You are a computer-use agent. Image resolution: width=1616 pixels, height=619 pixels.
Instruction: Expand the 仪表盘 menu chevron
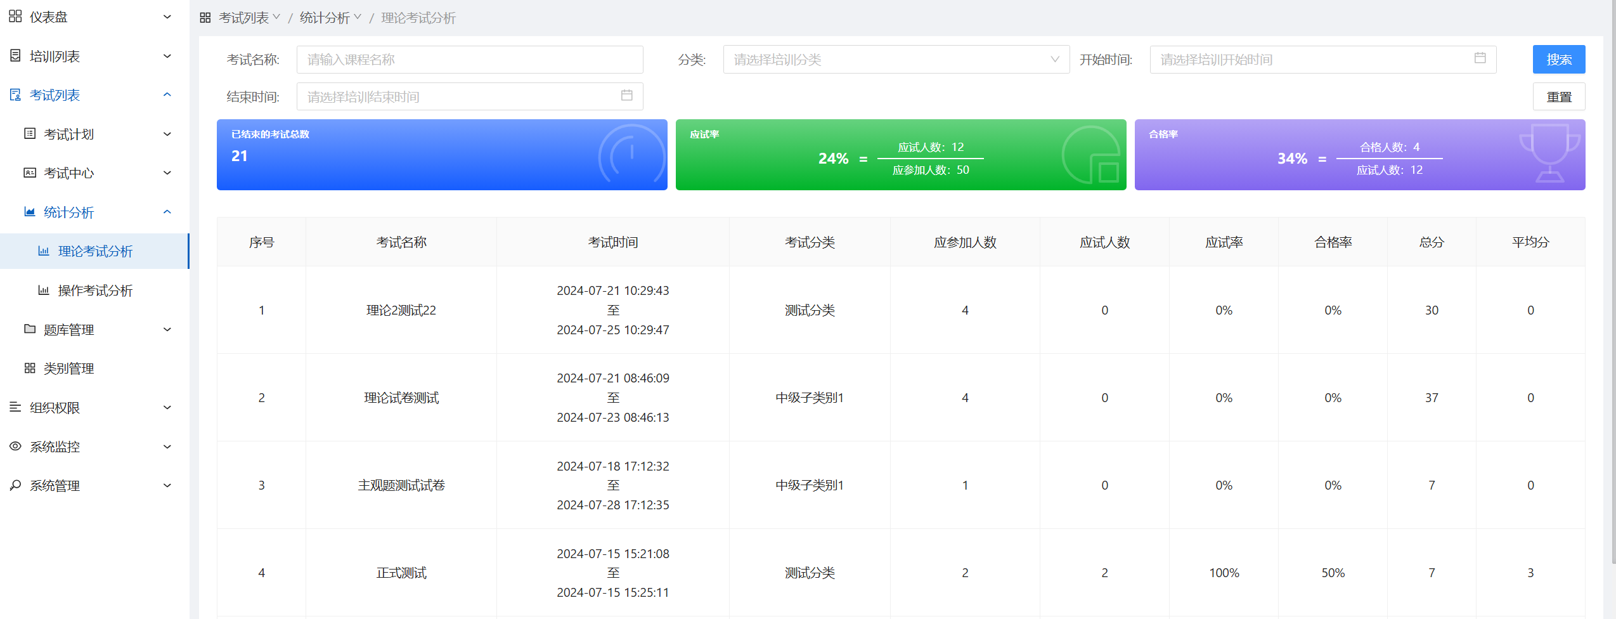[x=167, y=16]
